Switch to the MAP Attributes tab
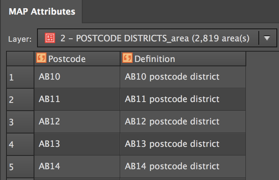Viewport: 279px width, 180px height. pyautogui.click(x=42, y=12)
